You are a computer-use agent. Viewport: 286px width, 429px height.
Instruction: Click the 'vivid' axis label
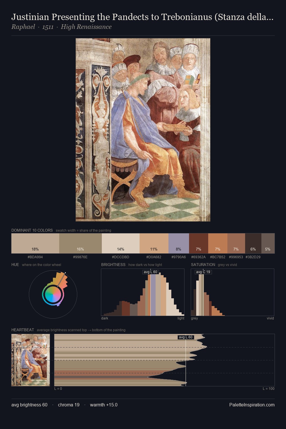(x=270, y=318)
